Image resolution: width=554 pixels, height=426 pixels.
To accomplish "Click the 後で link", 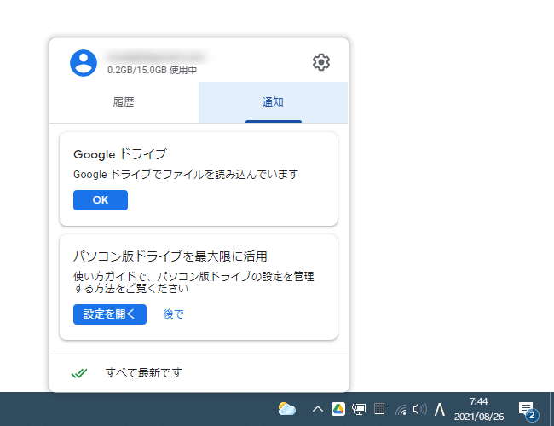I will coord(173,314).
